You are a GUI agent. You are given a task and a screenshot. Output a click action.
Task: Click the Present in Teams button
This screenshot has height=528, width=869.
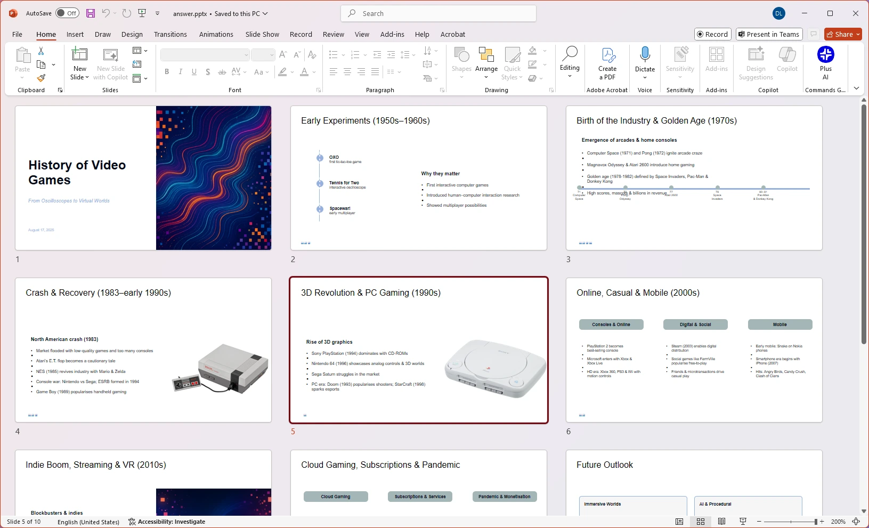point(768,34)
